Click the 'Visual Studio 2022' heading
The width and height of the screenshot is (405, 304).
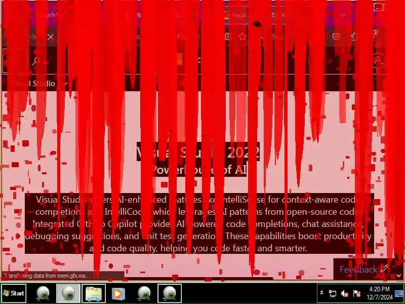point(198,152)
